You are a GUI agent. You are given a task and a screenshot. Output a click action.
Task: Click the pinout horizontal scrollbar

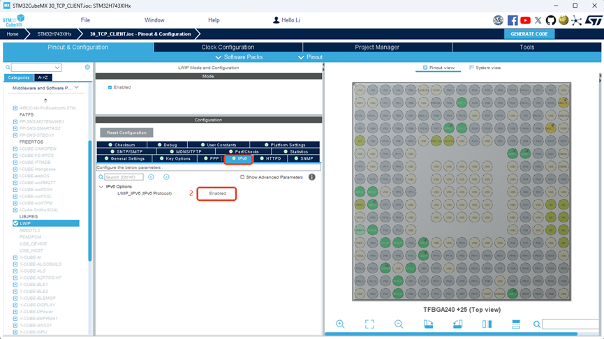[x=450, y=334]
